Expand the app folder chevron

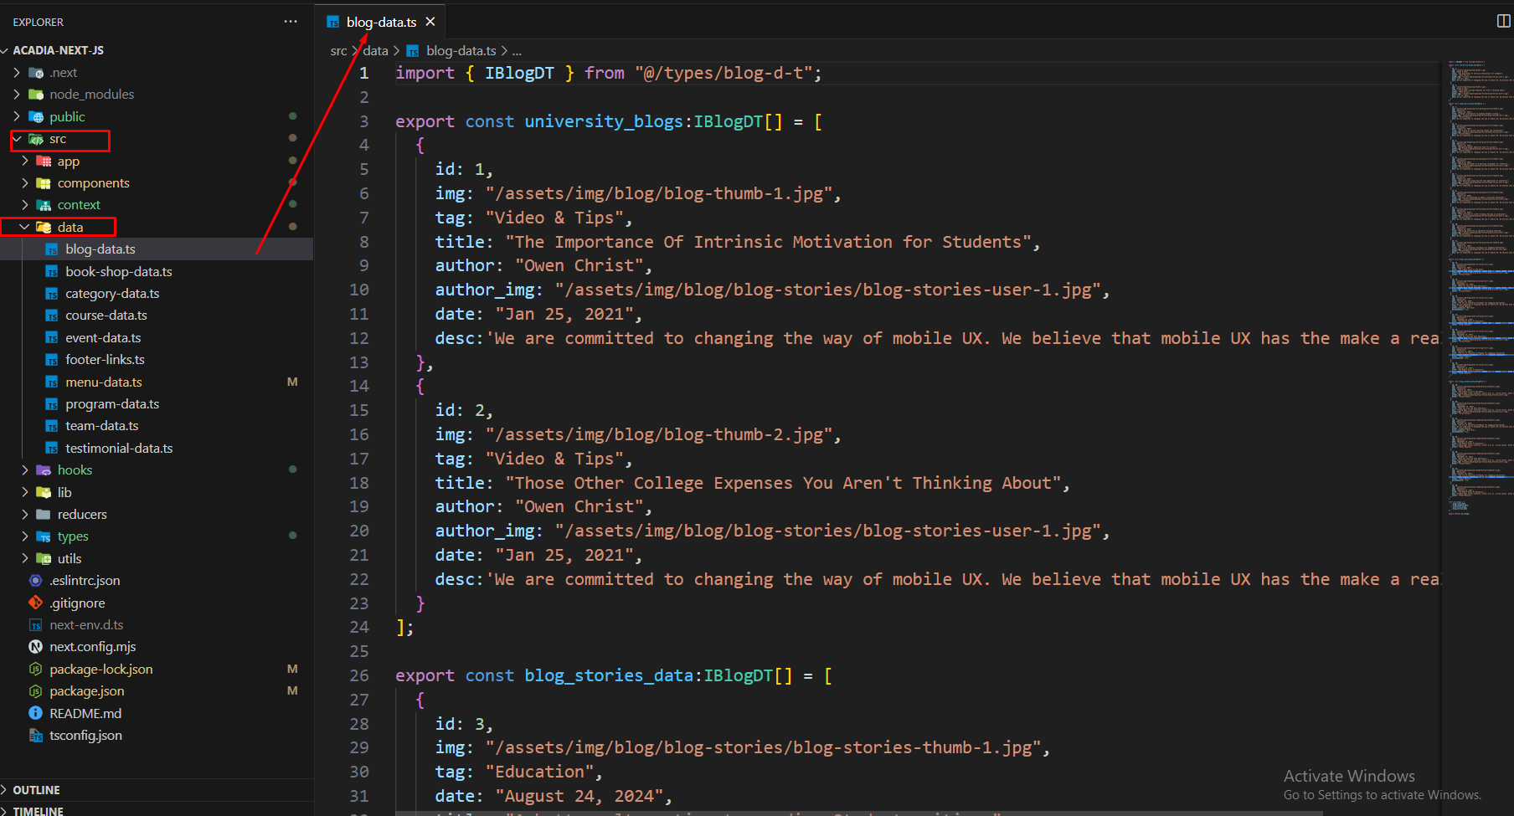[24, 162]
